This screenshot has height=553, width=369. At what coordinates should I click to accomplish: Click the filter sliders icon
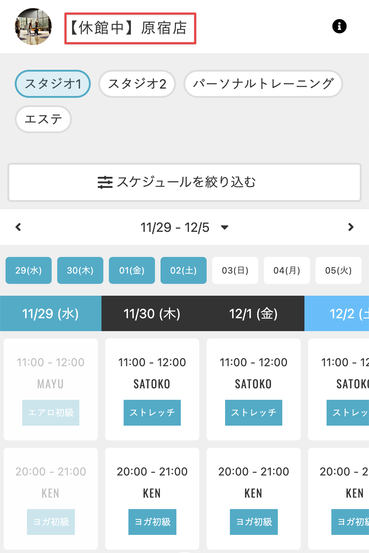click(x=105, y=182)
